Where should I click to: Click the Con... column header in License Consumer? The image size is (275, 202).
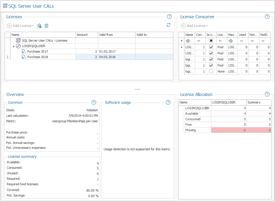[200, 35]
